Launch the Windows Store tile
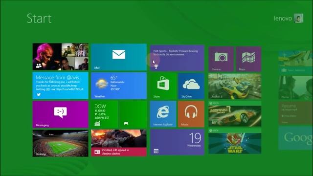The height and width of the screenshot is (176, 313). (163, 86)
